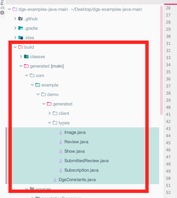Expand the .github folder

point(15,19)
